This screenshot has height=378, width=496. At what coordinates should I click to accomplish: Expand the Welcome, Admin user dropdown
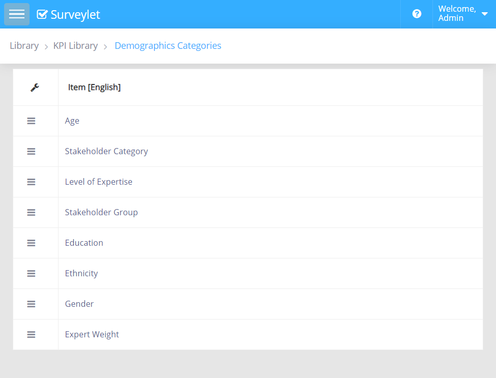pyautogui.click(x=462, y=14)
